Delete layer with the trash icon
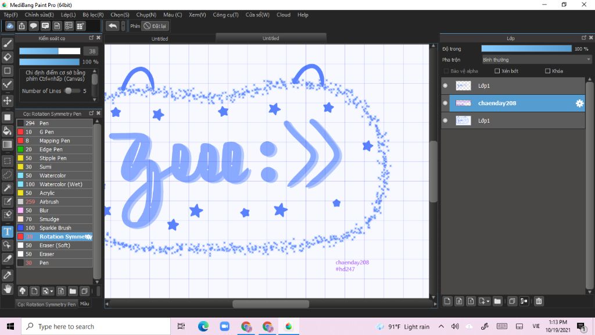595x335 pixels. (539, 301)
